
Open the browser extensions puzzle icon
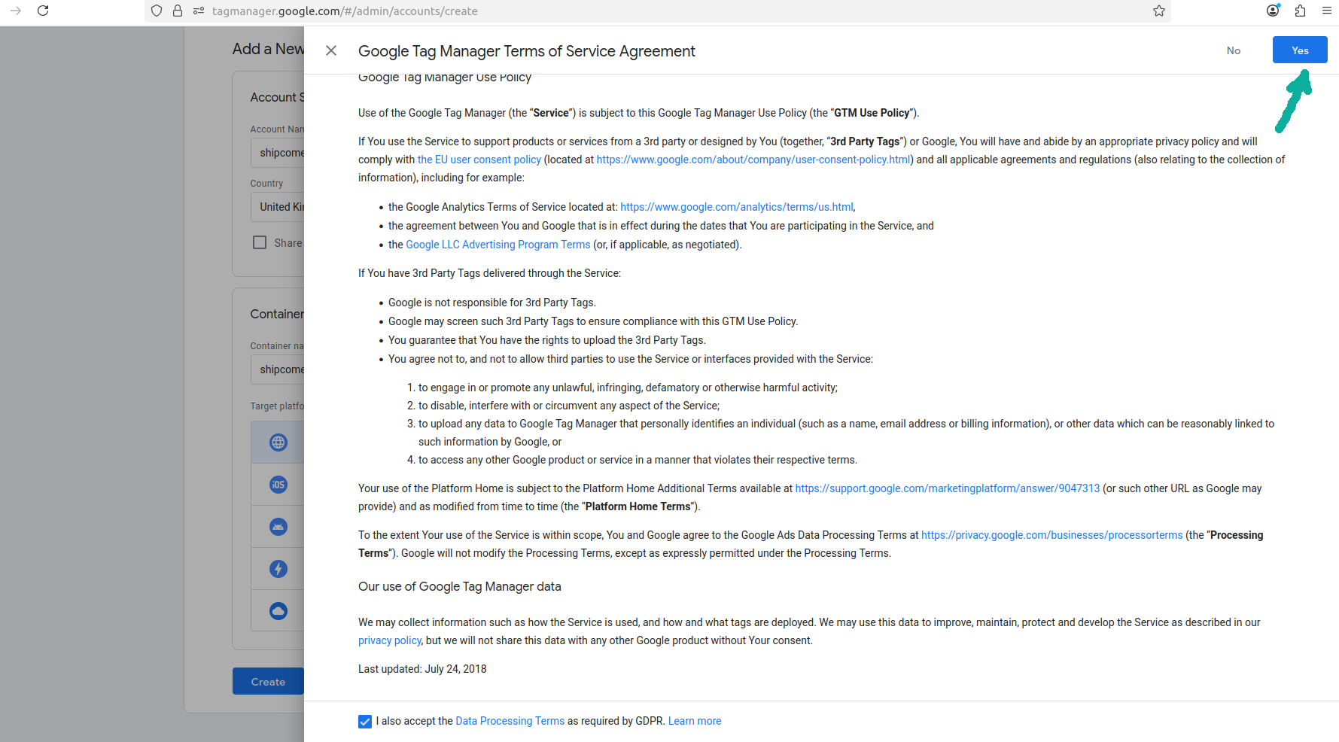coord(1300,11)
